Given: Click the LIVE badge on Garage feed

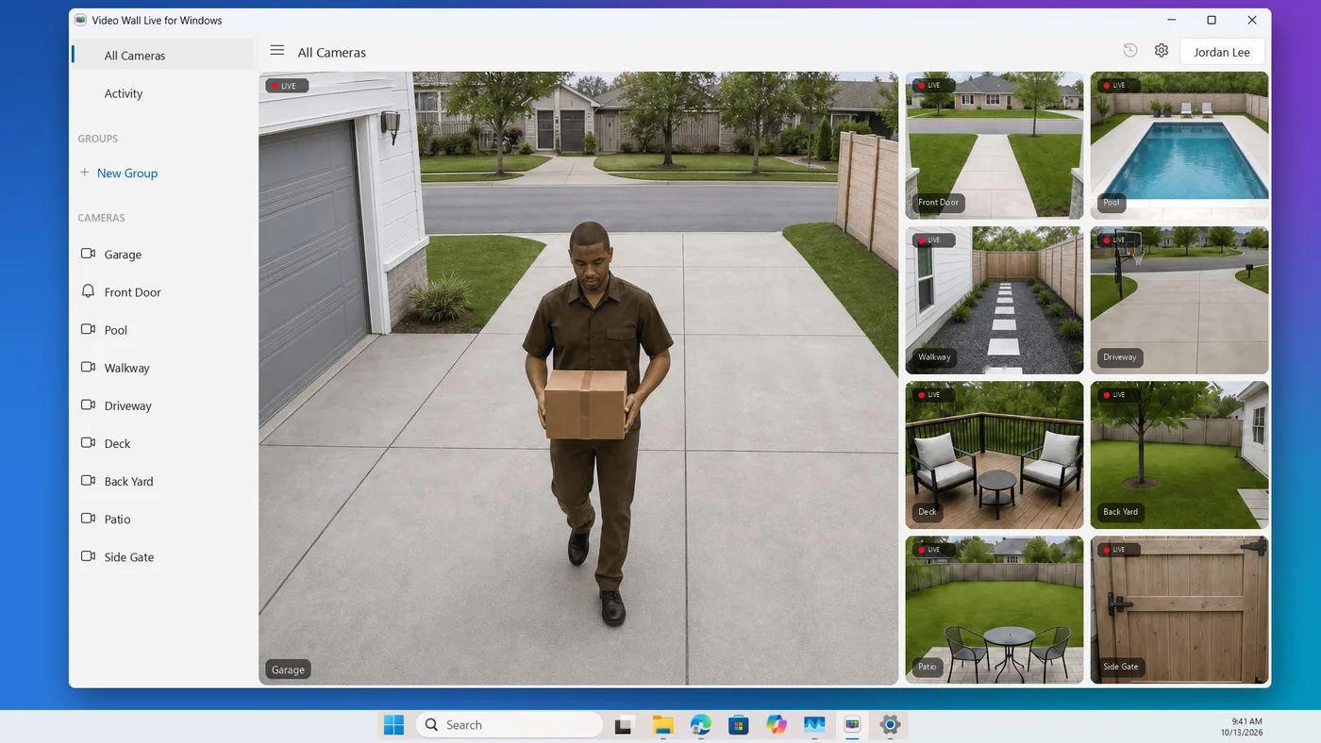Looking at the screenshot, I should coord(286,86).
